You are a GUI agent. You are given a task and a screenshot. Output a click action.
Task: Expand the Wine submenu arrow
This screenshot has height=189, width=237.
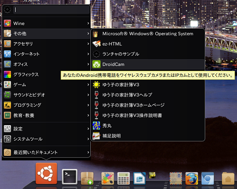click(88, 23)
